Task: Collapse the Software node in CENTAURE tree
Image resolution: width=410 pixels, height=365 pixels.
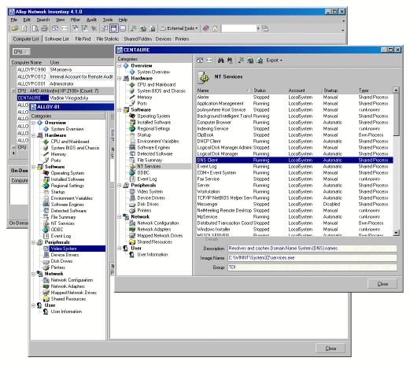Action: pyautogui.click(x=120, y=110)
